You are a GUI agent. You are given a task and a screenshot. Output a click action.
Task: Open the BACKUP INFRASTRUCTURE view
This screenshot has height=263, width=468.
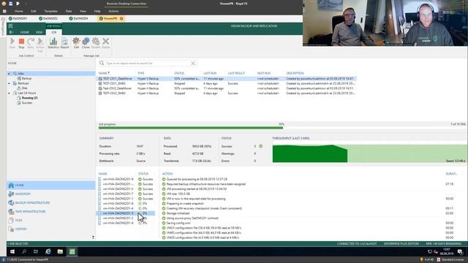tap(50, 203)
